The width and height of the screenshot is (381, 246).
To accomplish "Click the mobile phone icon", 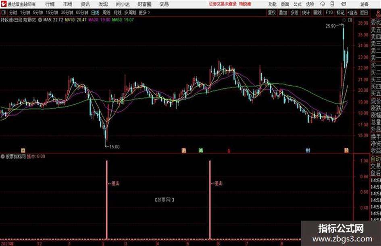I will 332,4.
